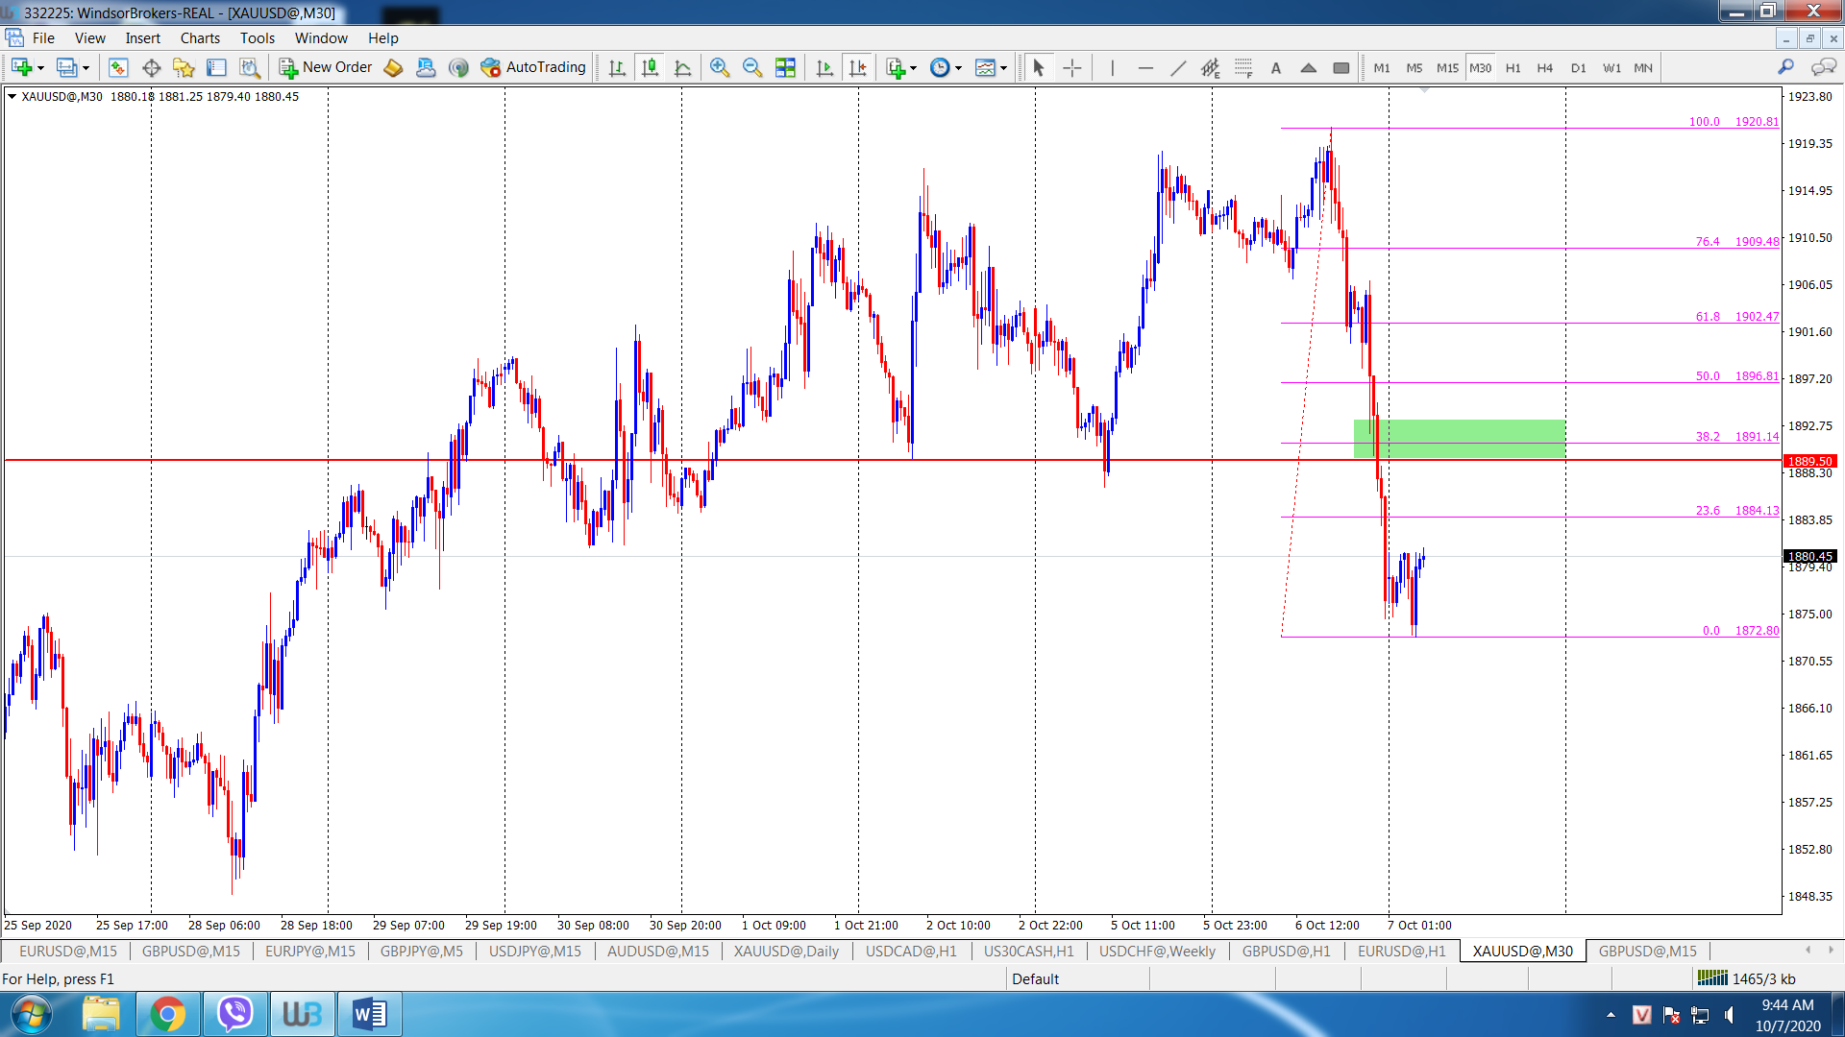This screenshot has width=1845, height=1037.
Task: Switch timeframe to M1
Action: (1382, 68)
